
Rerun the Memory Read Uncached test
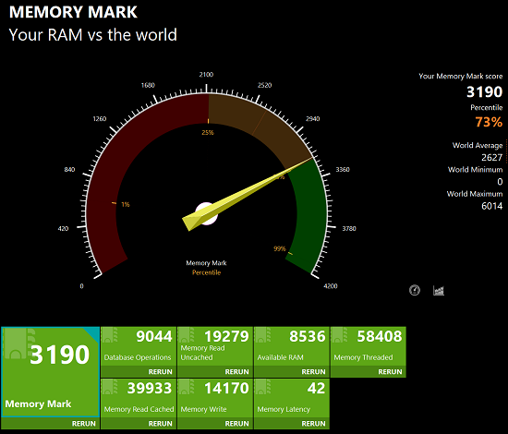(236, 372)
